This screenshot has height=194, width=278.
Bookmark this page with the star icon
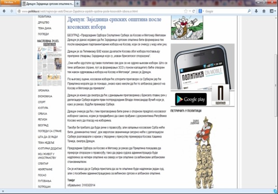[186, 11]
